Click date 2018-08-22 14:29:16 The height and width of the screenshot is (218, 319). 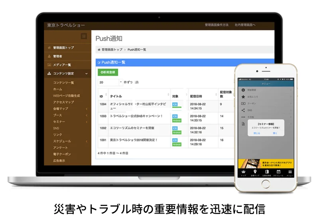[x=198, y=142]
